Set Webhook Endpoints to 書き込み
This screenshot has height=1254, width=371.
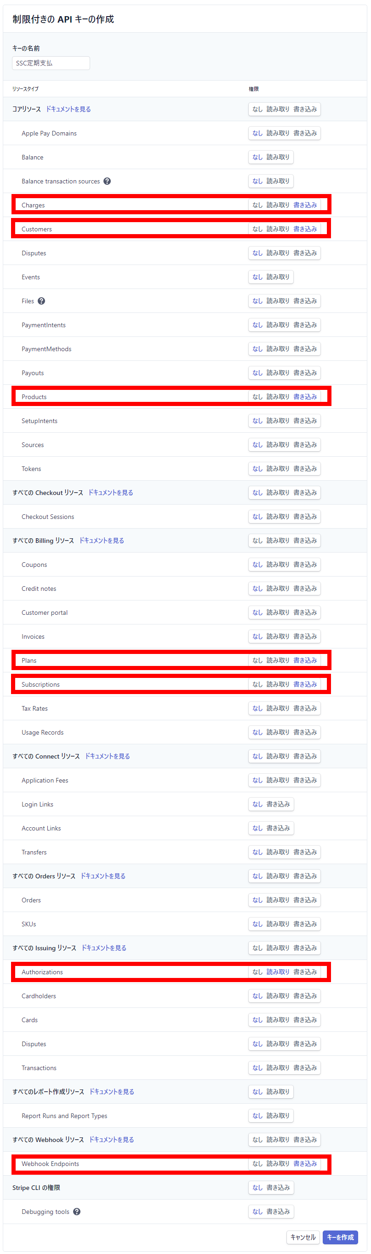point(304,1163)
